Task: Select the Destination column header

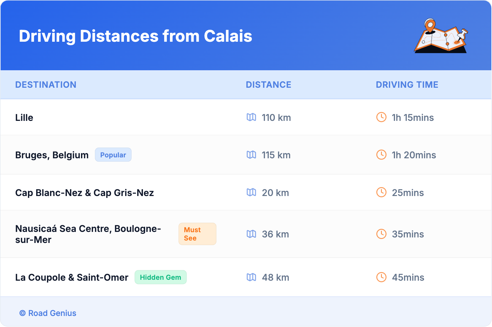Action: [46, 85]
